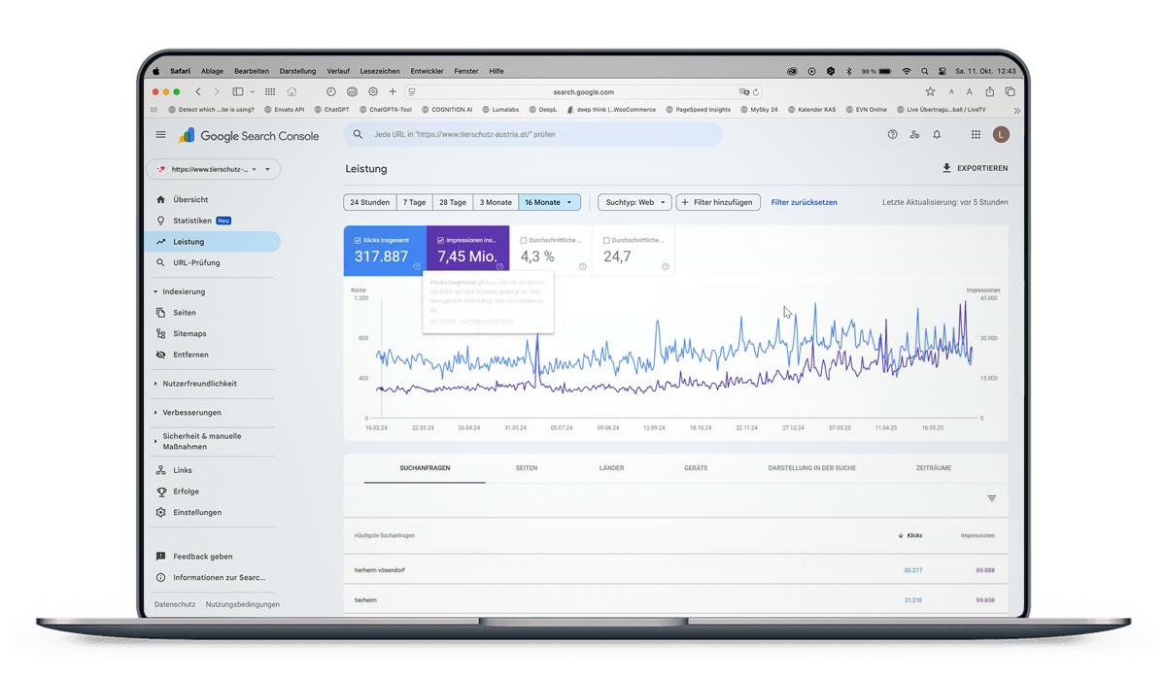Click the Filter zurücksetzen link
This screenshot has width=1166, height=680.
pyautogui.click(x=805, y=202)
